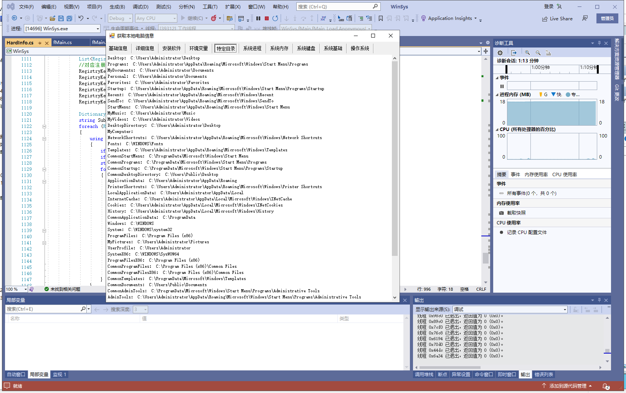
Task: Zoom out on the diagnostics timeline
Action: tap(538, 53)
